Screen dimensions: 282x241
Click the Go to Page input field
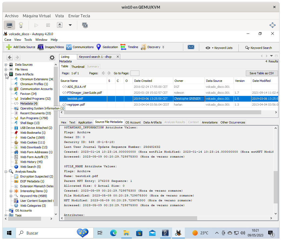135,73
